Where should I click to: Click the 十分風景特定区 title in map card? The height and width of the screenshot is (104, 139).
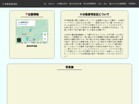point(23,22)
